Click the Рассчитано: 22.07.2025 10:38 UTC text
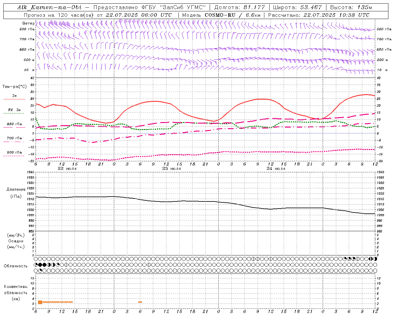 coord(319,15)
